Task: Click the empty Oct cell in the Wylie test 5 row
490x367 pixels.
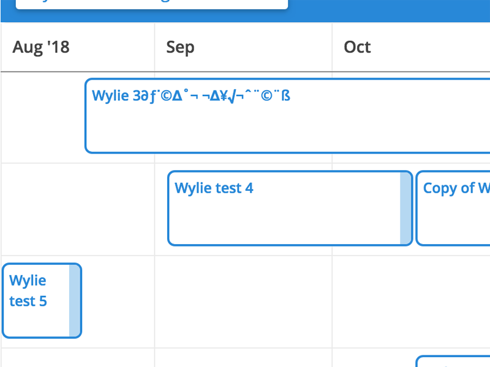Action: pos(410,302)
